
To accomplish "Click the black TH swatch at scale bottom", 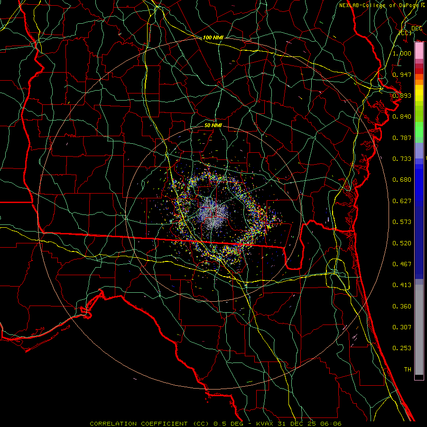I will pos(419,377).
